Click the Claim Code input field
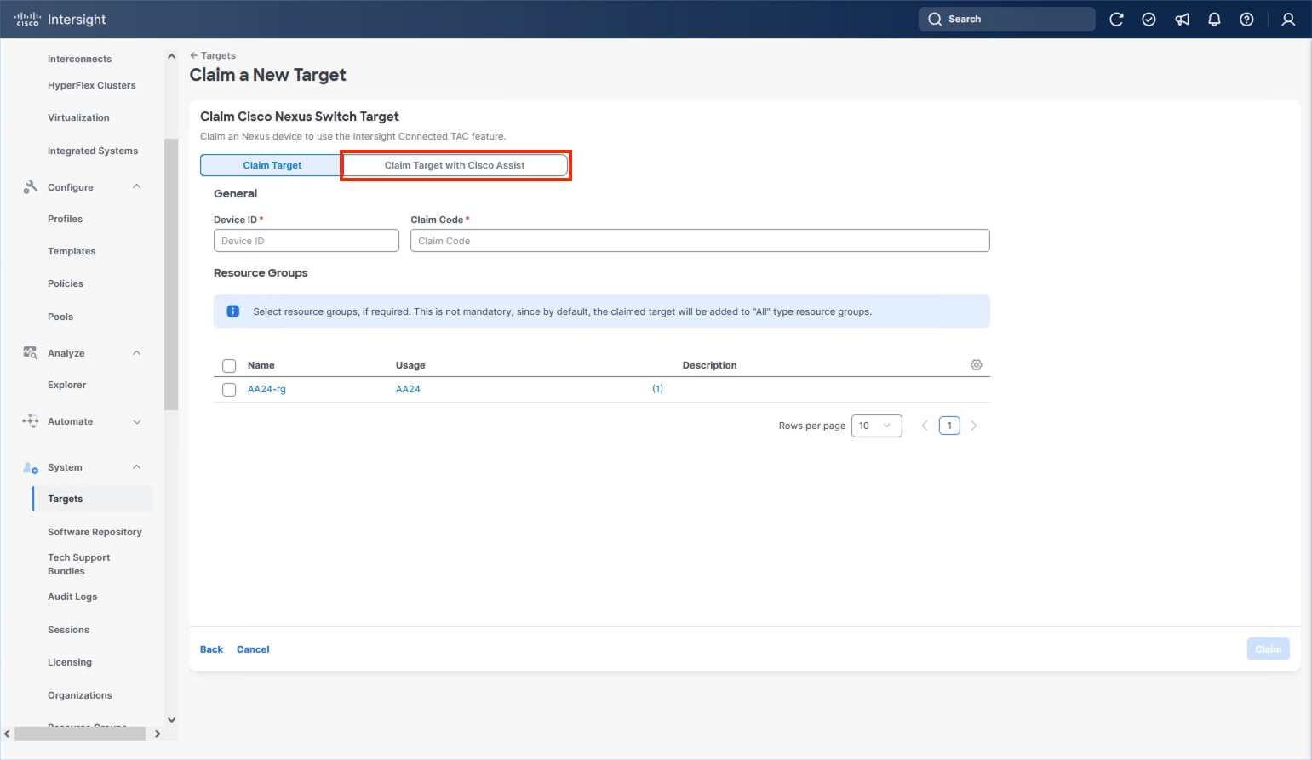Viewport: 1312px width, 760px height. tap(700, 241)
